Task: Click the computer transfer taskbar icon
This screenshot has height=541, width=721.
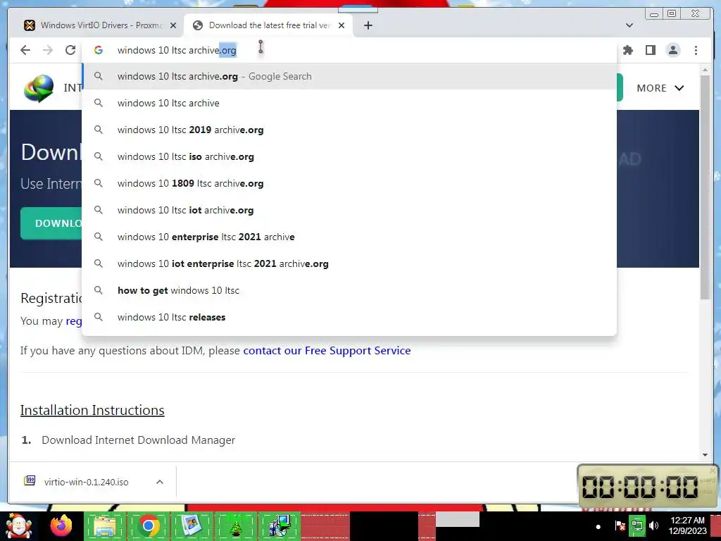Action: click(x=280, y=526)
